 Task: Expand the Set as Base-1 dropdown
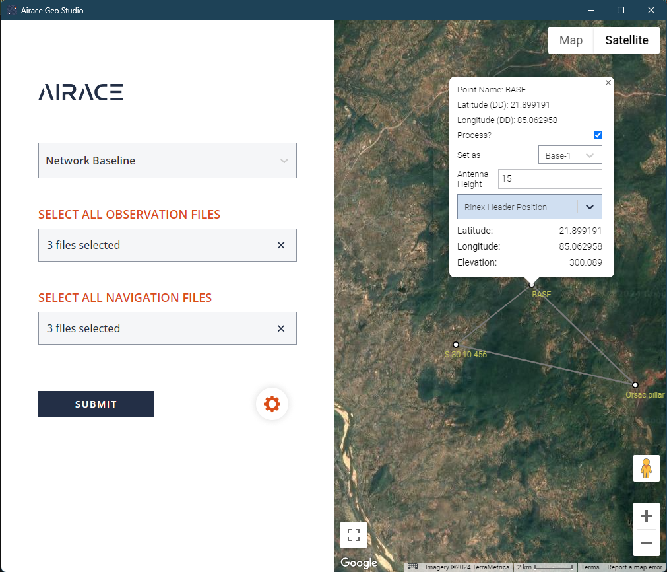point(570,155)
